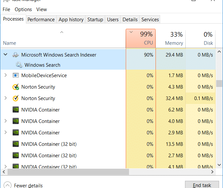Click Norton Security icon with green checkmark badge

tap(16, 87)
